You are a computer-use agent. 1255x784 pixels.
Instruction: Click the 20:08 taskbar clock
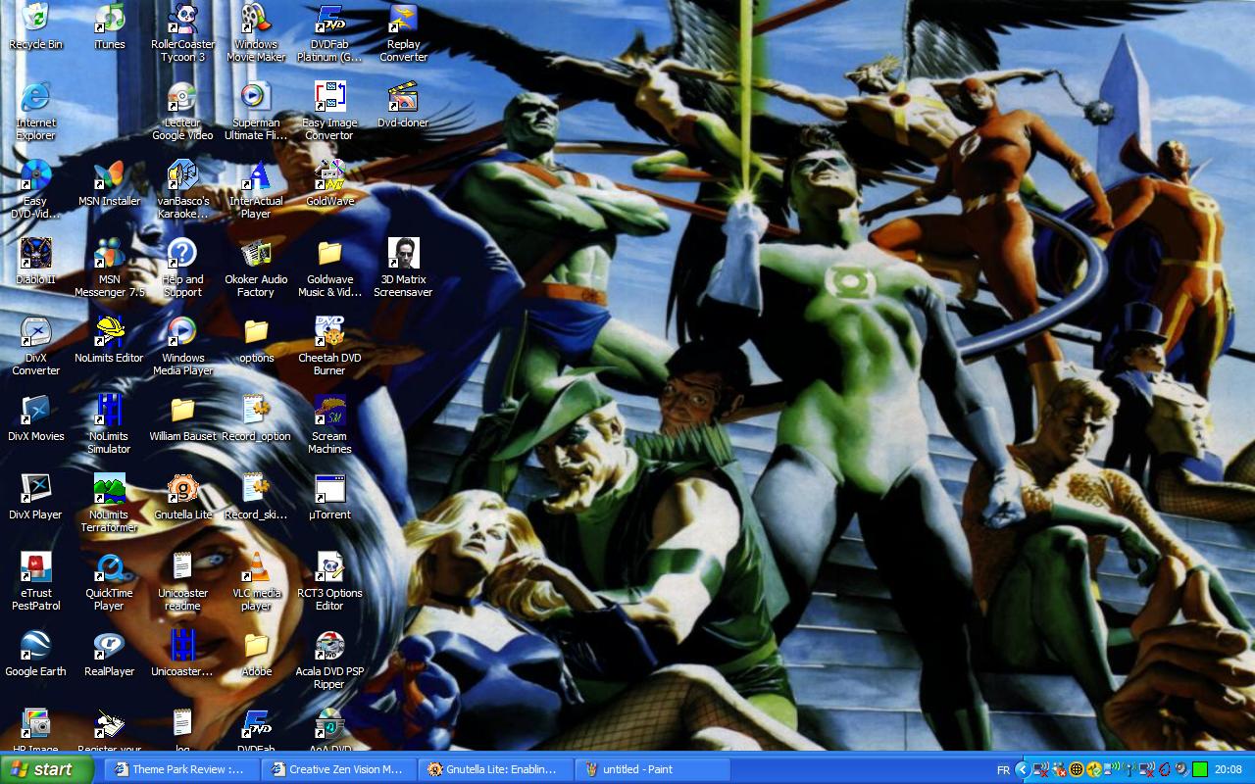(x=1228, y=770)
